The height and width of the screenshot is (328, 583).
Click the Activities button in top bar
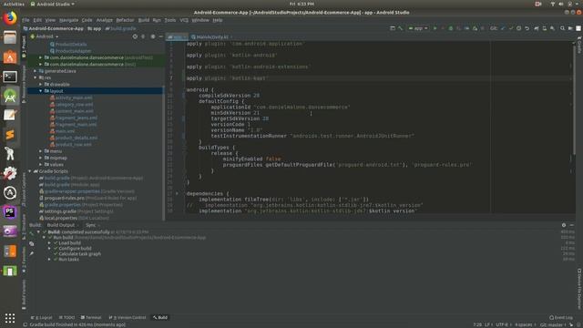(x=14, y=4)
